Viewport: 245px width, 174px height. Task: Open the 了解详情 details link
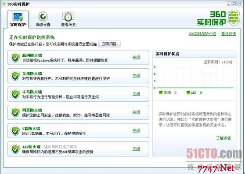click(223, 138)
